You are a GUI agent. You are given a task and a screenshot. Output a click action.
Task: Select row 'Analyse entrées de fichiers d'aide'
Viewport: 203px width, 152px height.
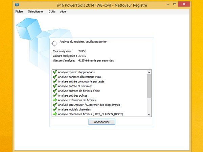point(99,91)
